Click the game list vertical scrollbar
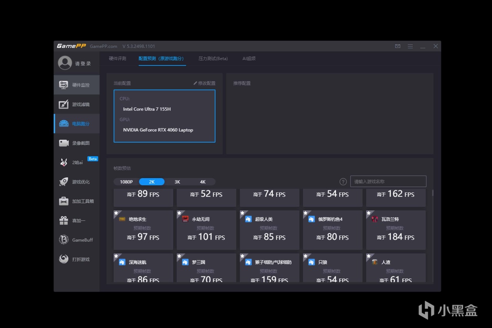Screen dimensions: 492x328 pos(432,193)
